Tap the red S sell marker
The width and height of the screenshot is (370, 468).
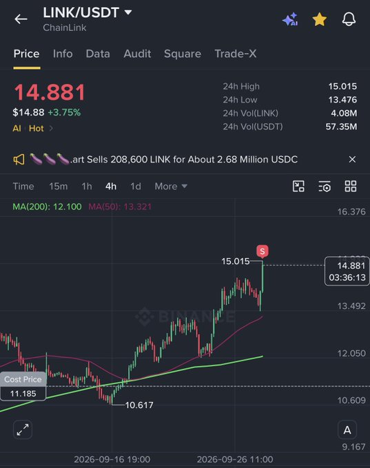[262, 251]
